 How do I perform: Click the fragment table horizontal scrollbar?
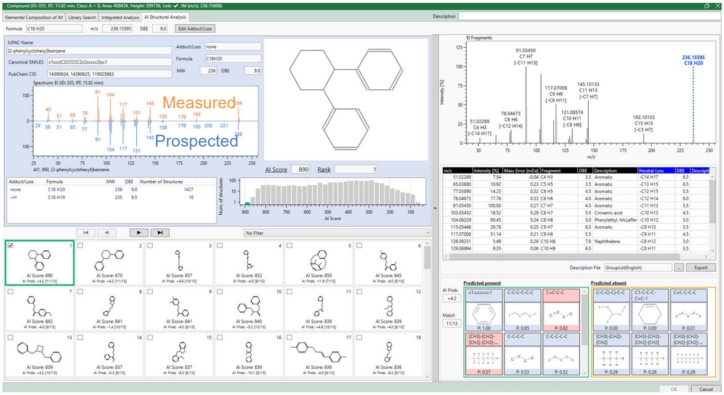point(576,257)
